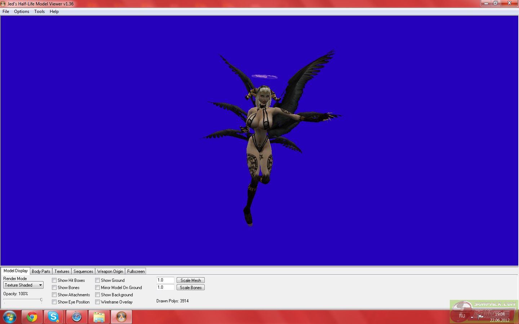Click the model viewer icon in title bar
The height and width of the screenshot is (324, 519).
click(x=4, y=4)
